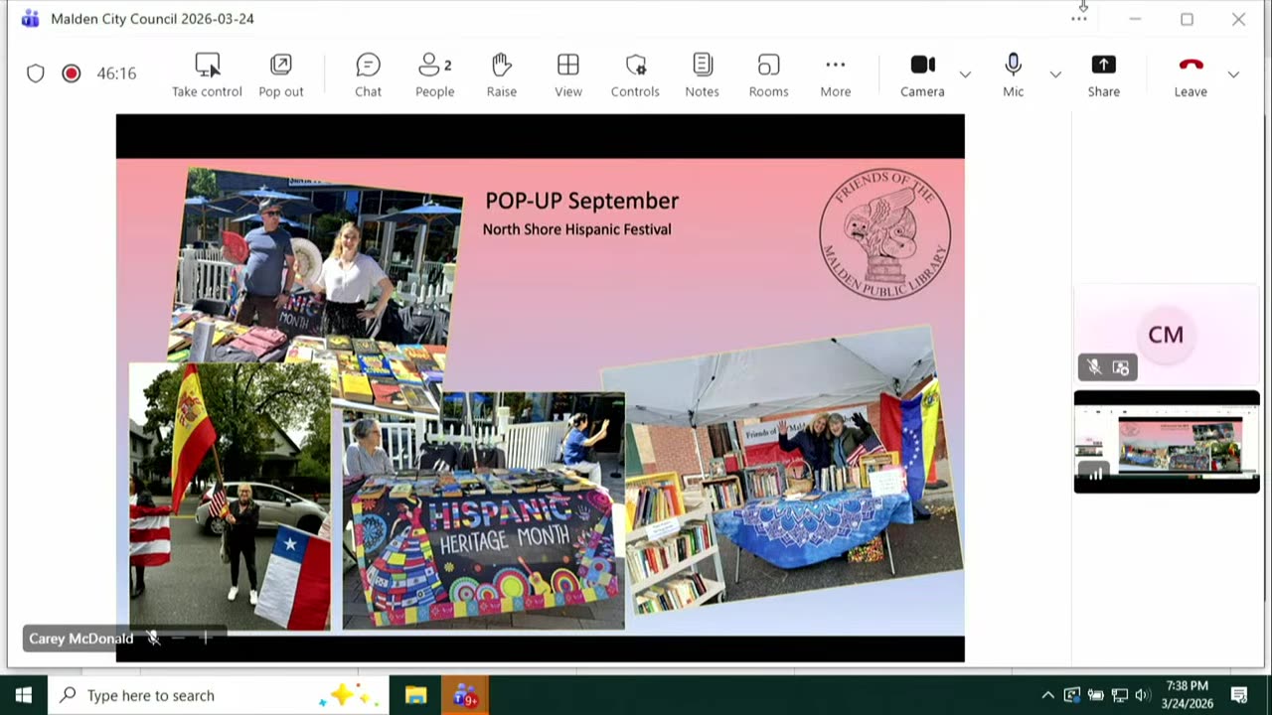Click the Carey McDonald name label
The height and width of the screenshot is (715, 1272).
[80, 639]
